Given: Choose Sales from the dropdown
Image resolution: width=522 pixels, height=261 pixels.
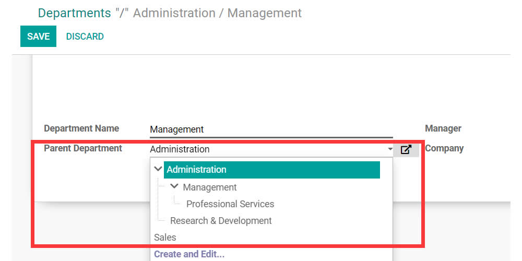Looking at the screenshot, I should click(x=165, y=238).
